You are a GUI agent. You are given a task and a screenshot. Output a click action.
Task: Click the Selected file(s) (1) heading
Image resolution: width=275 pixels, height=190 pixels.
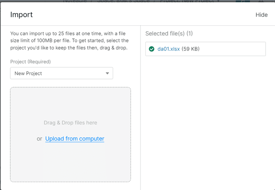pos(169,34)
